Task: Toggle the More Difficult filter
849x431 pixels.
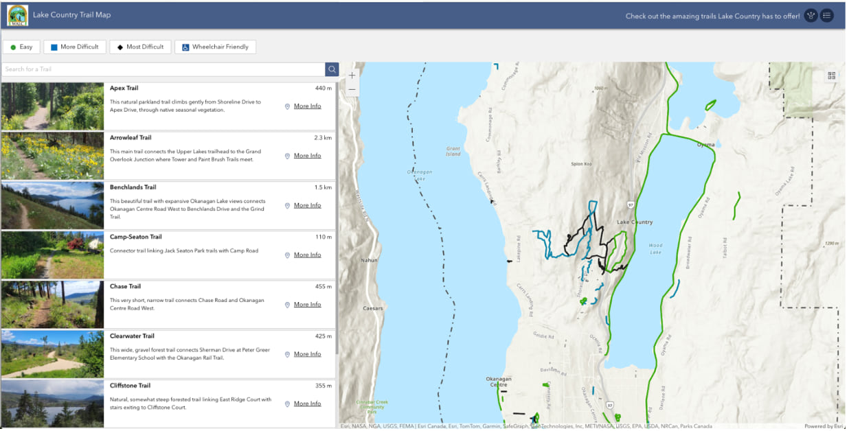Action: (x=74, y=47)
